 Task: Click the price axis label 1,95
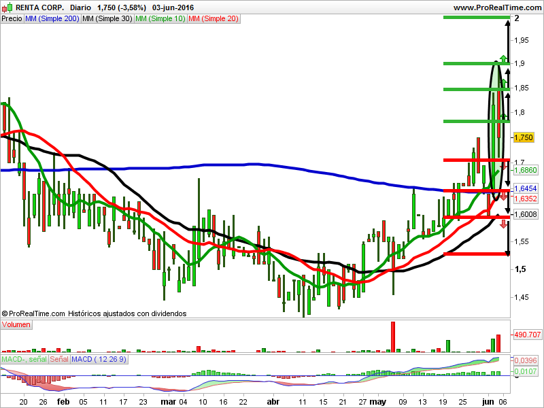tap(522, 40)
